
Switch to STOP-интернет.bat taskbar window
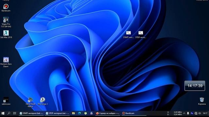point(57,113)
